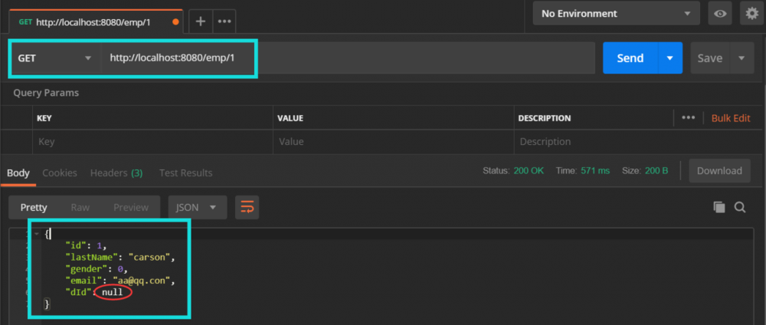Open the GET method dropdown
The height and width of the screenshot is (325, 766).
click(54, 58)
